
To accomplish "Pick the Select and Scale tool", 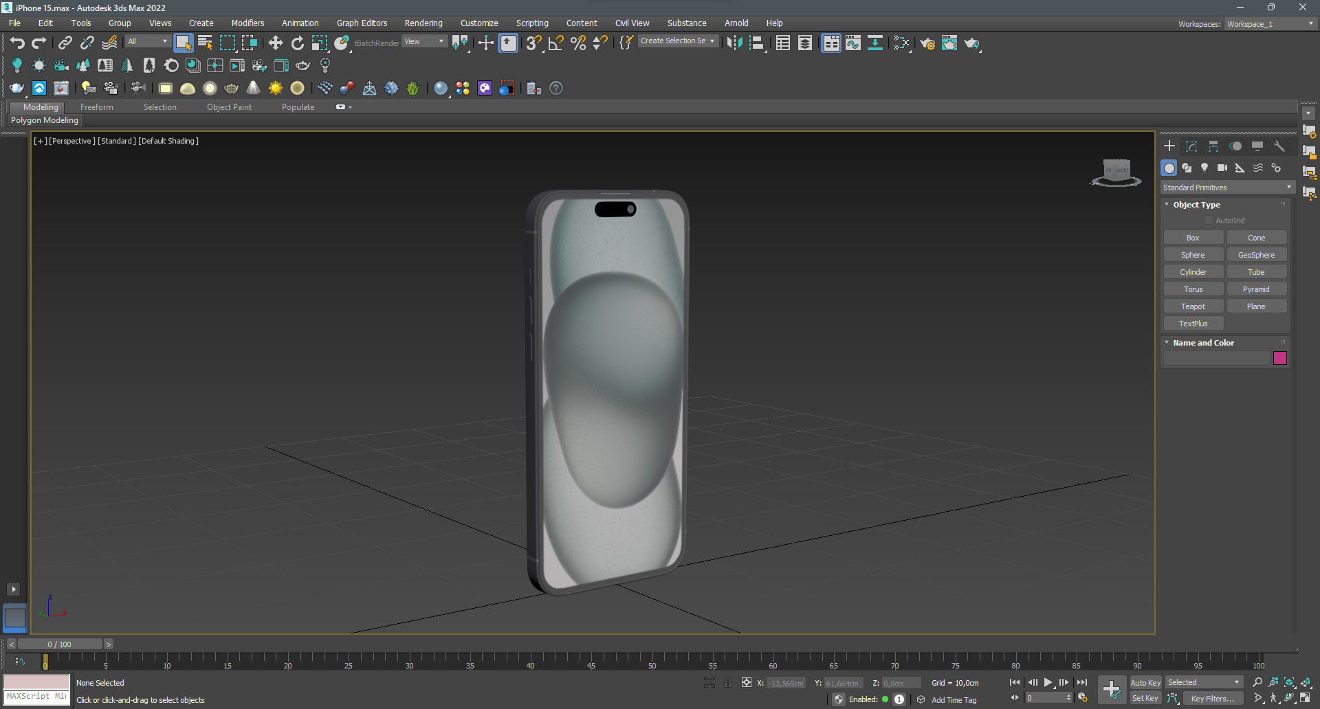I will [320, 43].
